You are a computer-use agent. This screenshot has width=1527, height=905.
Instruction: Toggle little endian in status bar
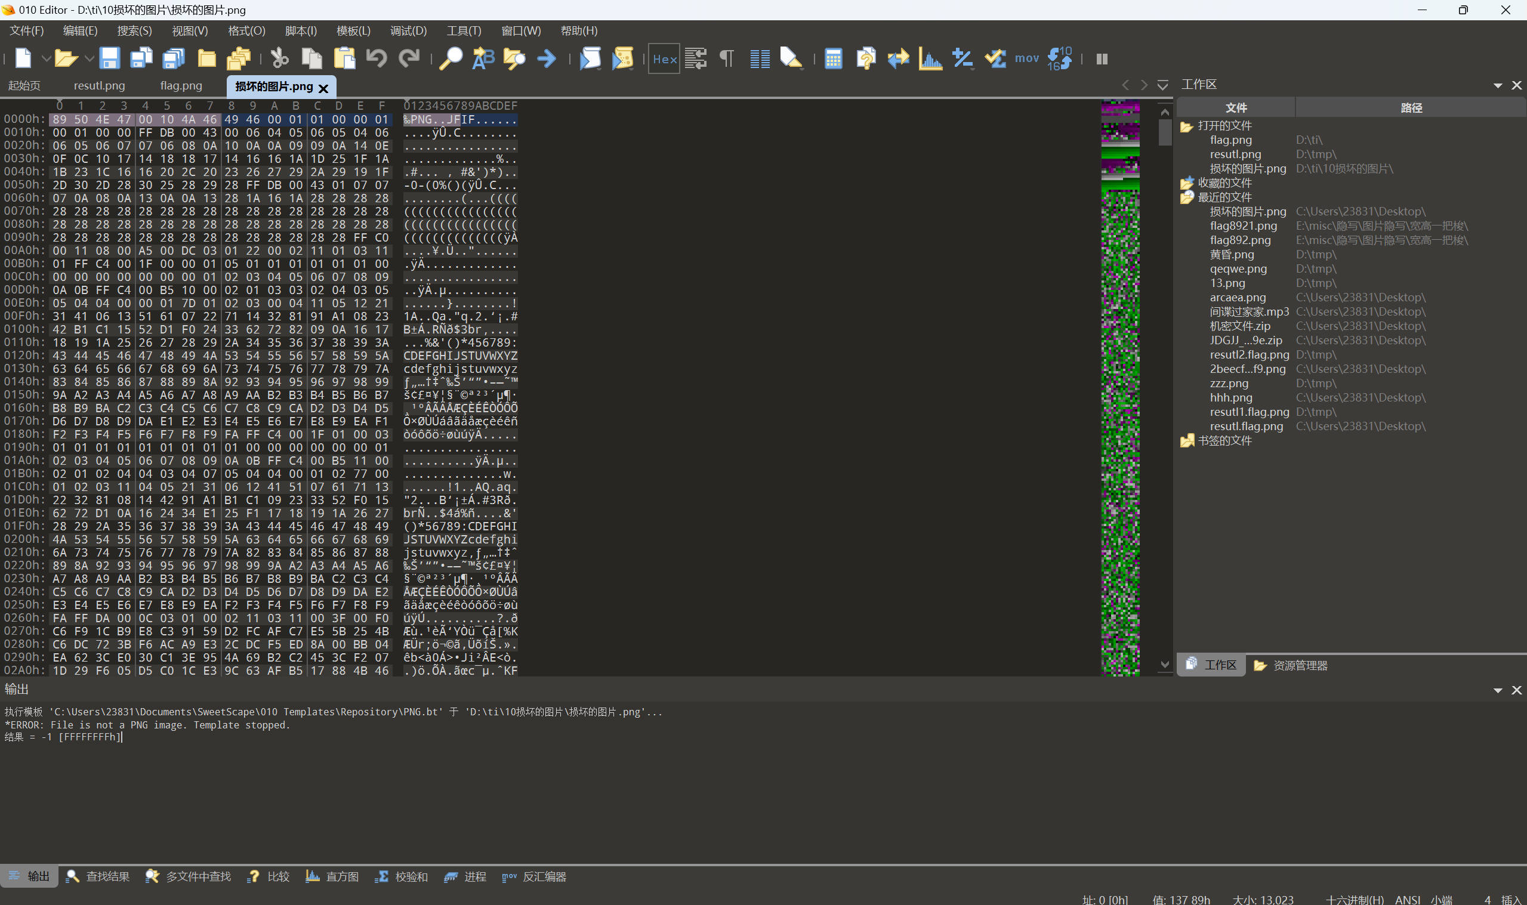coord(1442,900)
